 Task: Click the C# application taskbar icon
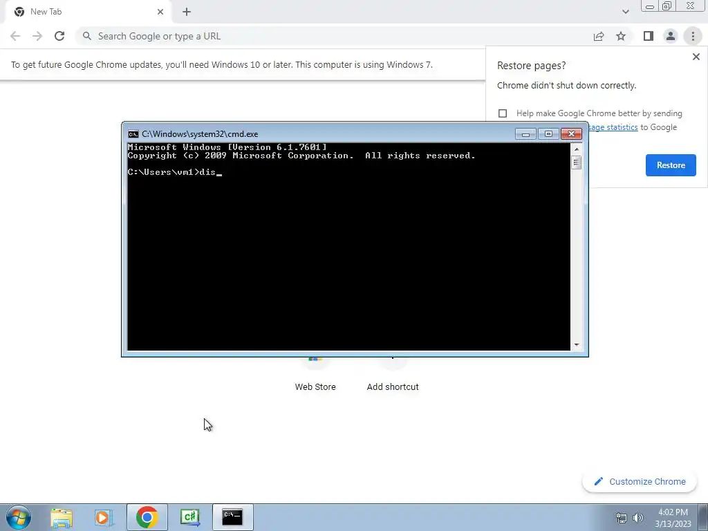click(189, 517)
